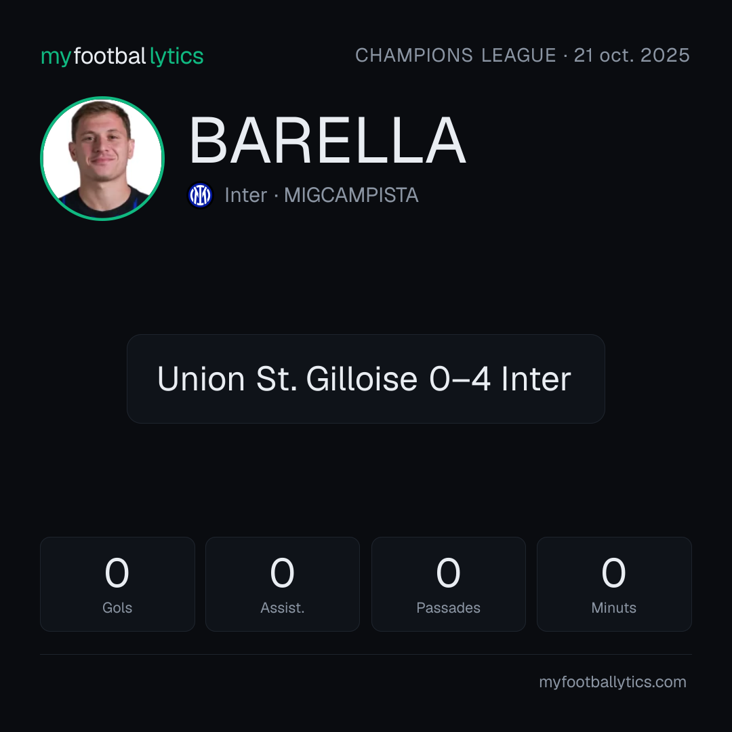The width and height of the screenshot is (732, 732).
Task: Select the Champions League competition label
Action: pyautogui.click(x=455, y=56)
